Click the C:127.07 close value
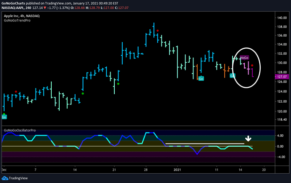291x183 pixels. coord(122,8)
